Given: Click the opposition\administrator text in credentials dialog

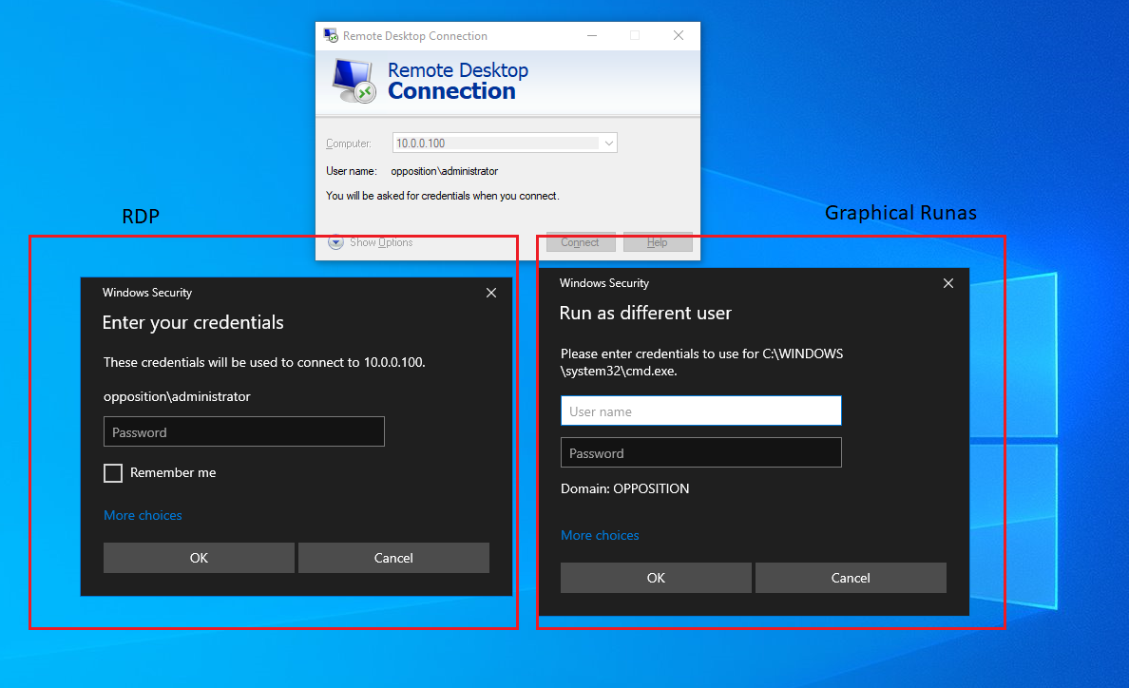Looking at the screenshot, I should click(177, 396).
